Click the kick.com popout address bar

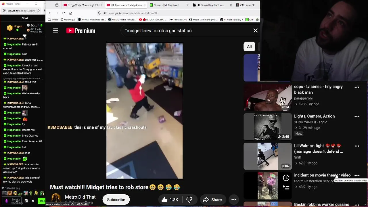(22, 11)
